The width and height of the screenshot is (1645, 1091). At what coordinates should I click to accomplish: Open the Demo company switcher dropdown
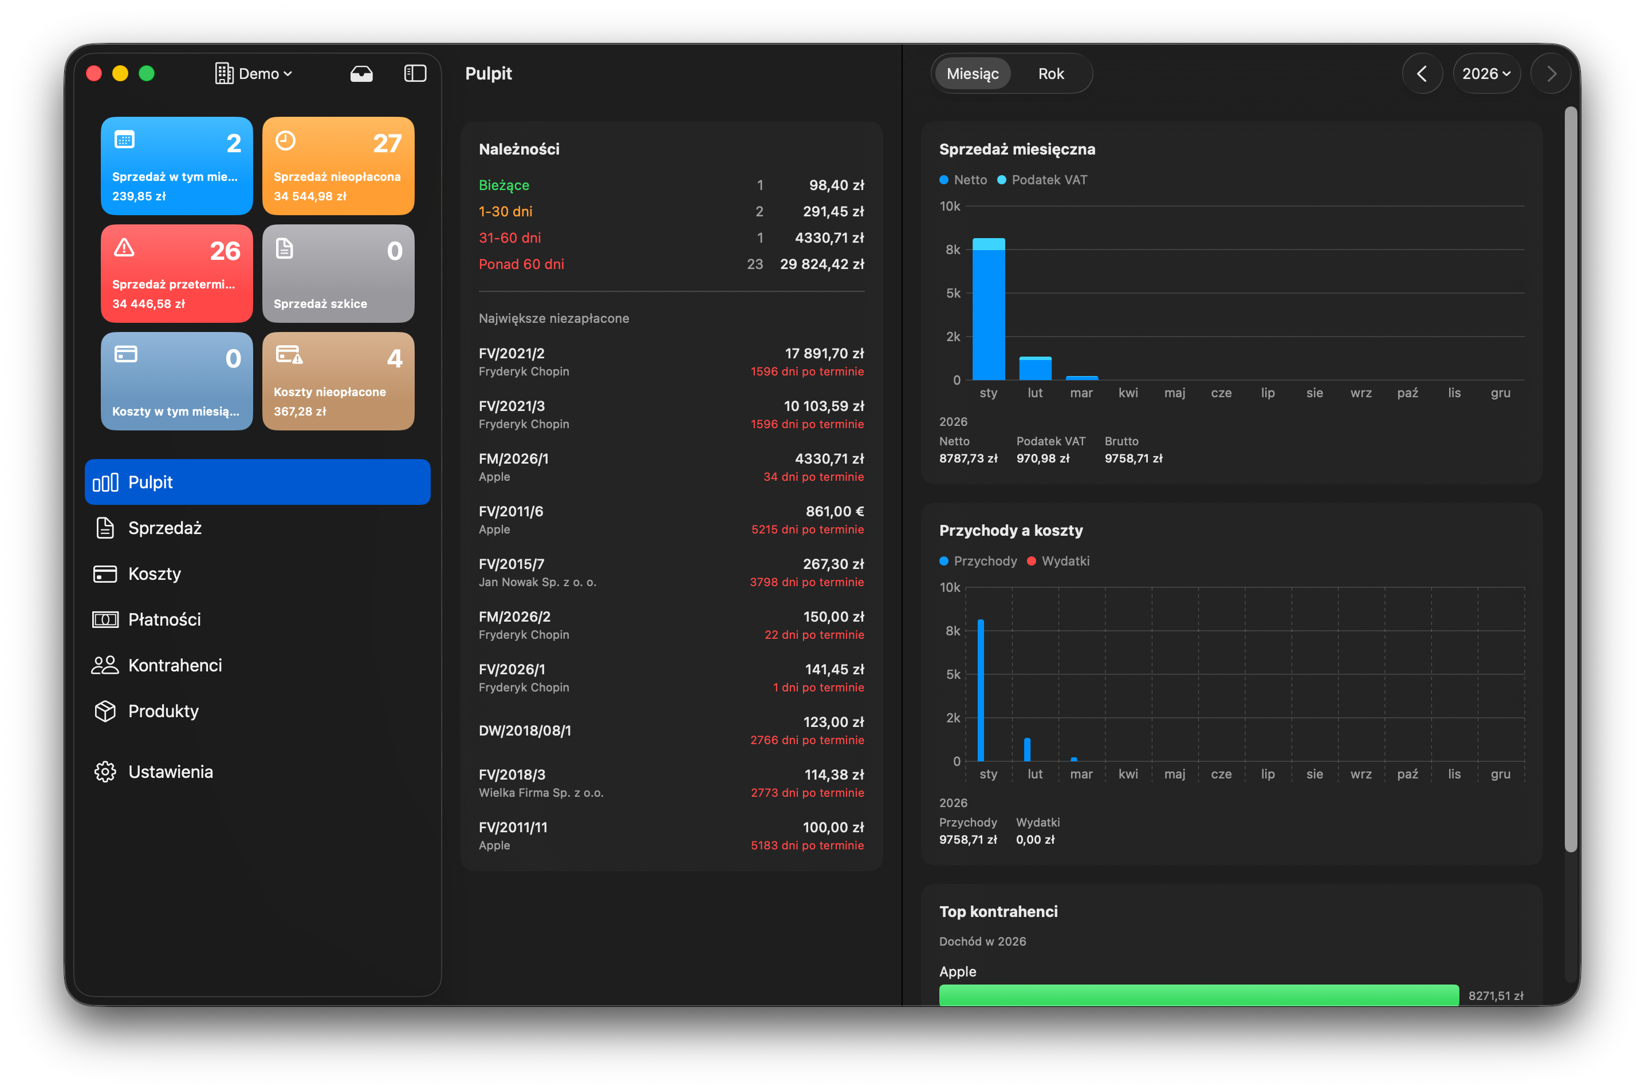click(254, 73)
